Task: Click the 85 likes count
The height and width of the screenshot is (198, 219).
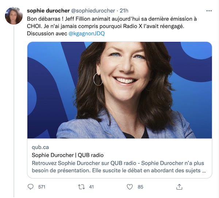Action: [141, 187]
